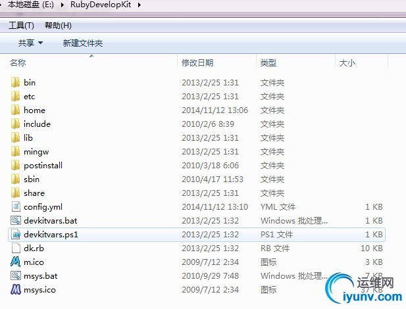This screenshot has width=406, height=309.
Task: Expand the arrow after 本地磁盘 (E:)
Action: 62,5
